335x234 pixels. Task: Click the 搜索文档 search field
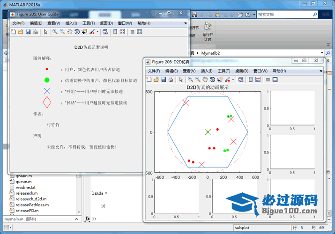[284, 15]
